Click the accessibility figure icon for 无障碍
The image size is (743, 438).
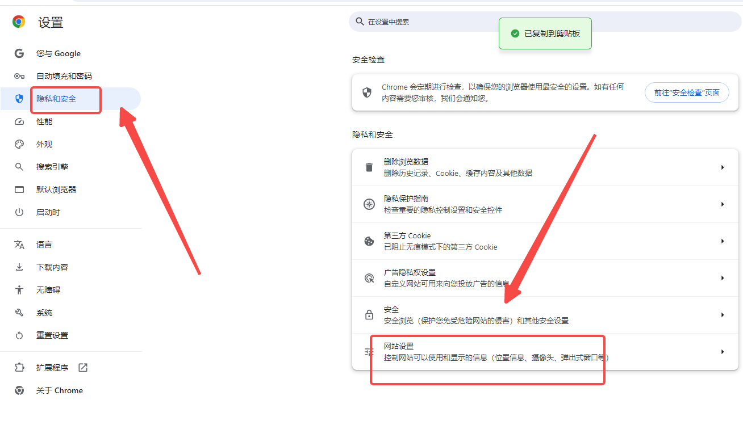click(x=19, y=290)
